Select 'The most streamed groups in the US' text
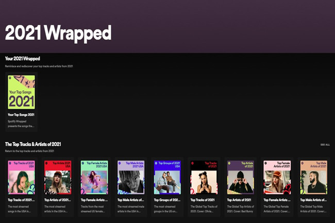335x223 pixels. [166, 209]
